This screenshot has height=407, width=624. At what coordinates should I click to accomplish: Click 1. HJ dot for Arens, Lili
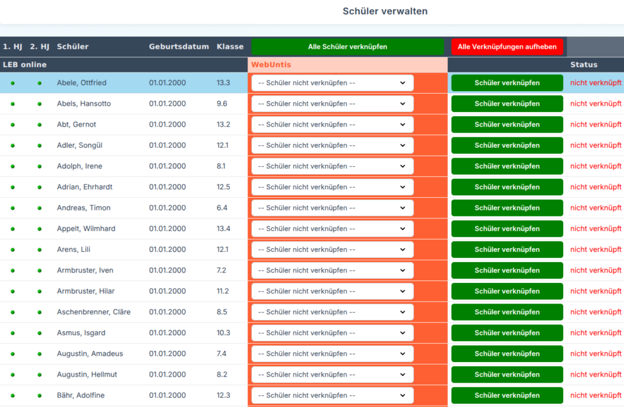(13, 250)
